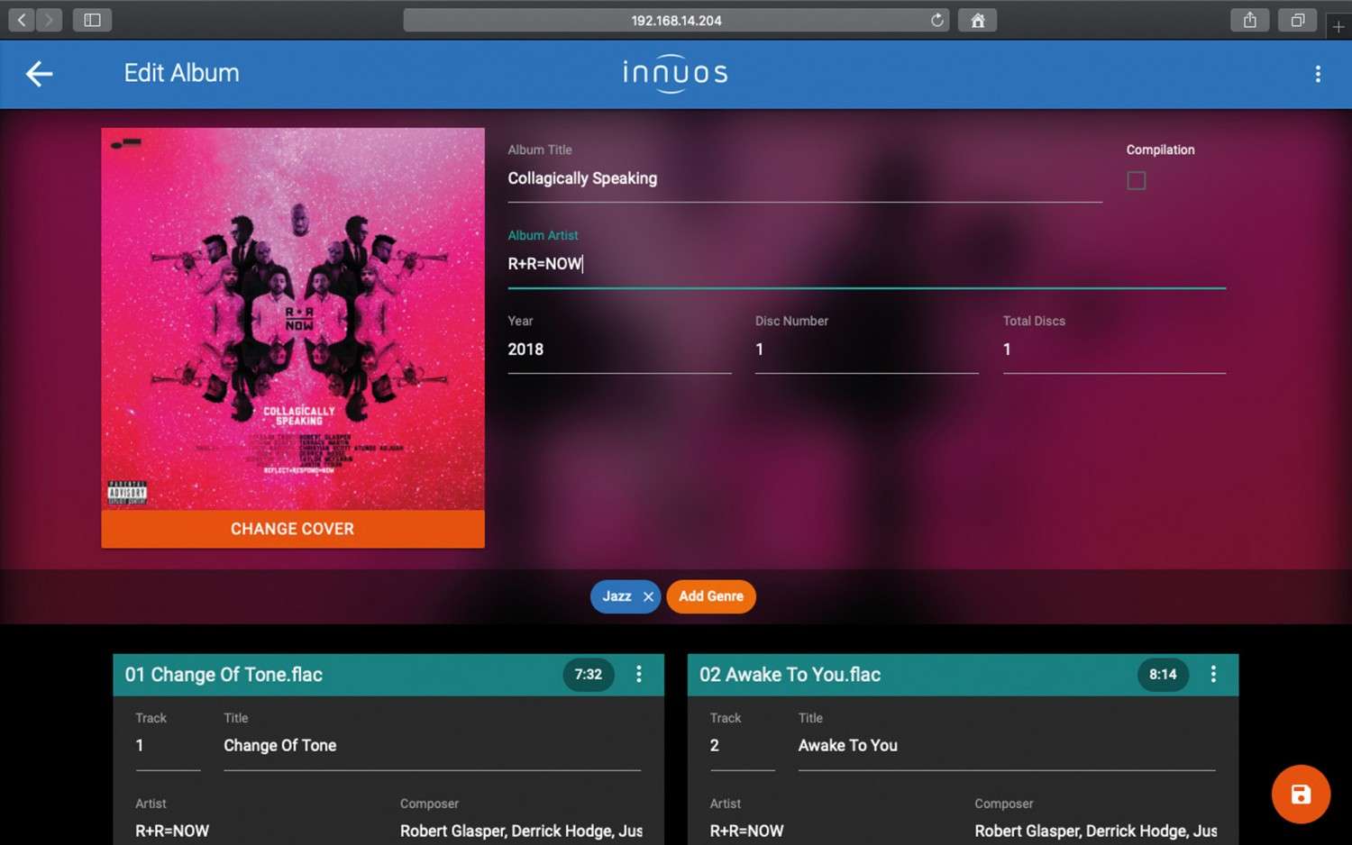This screenshot has height=845, width=1352.
Task: Edit the Total Discs field
Action: pos(1114,350)
